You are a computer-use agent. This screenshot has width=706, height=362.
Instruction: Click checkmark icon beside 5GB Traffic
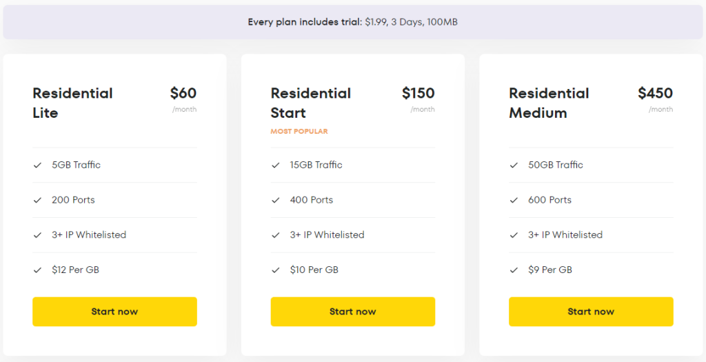click(37, 165)
